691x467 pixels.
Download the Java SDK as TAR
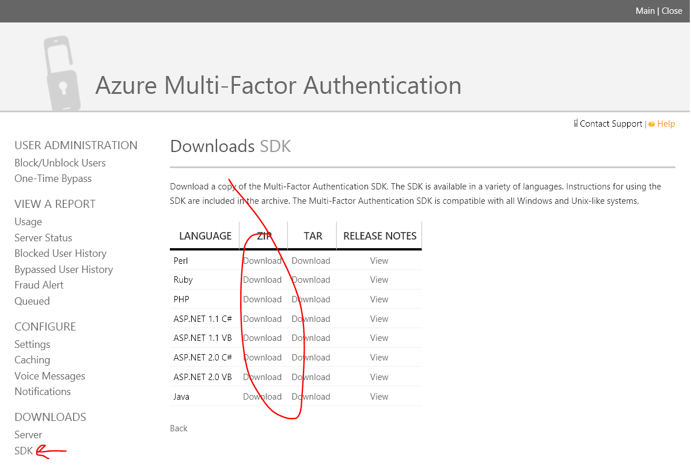pyautogui.click(x=311, y=397)
